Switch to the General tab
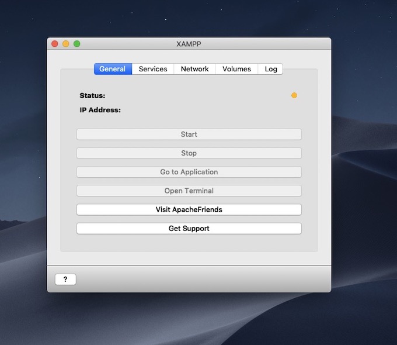397x345 pixels. (113, 69)
